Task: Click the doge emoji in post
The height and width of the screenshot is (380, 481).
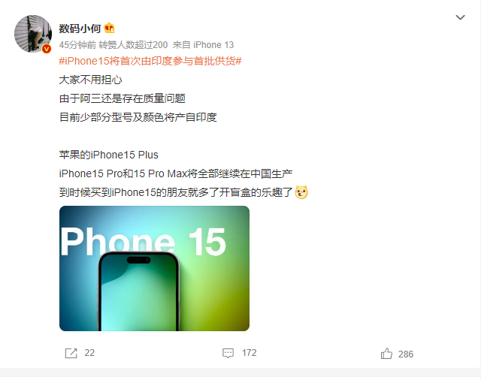Action: tap(301, 192)
